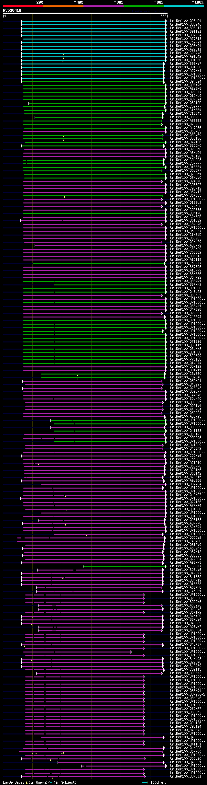
Task: Select hit label UniRef100_C1MZF4
Action: click(x=186, y=110)
